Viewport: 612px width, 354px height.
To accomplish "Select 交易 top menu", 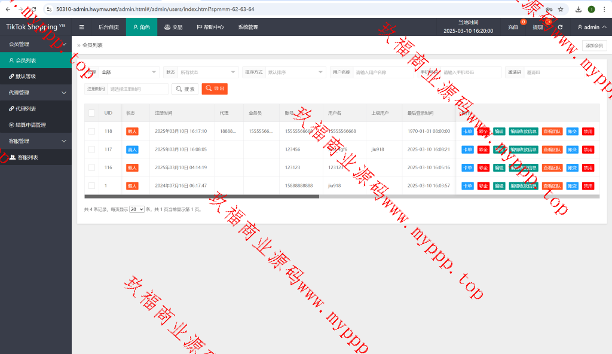I will [173, 27].
